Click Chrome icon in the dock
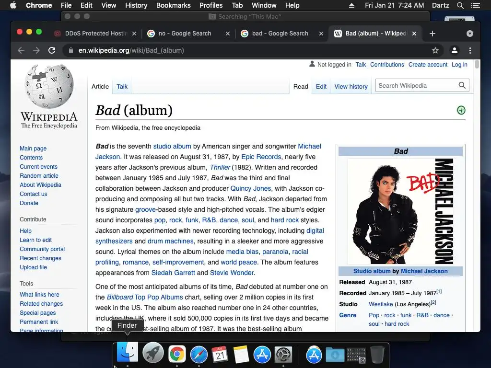 pos(177,354)
